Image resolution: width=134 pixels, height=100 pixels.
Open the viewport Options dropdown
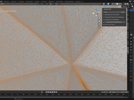tap(125, 6)
